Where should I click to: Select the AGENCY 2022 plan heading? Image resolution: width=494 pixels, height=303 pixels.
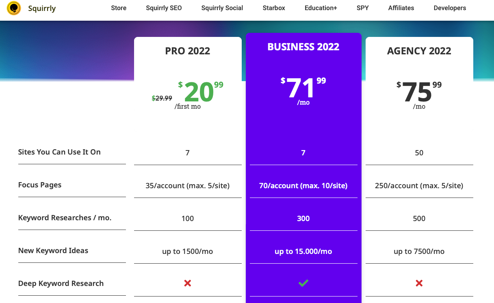(x=419, y=51)
